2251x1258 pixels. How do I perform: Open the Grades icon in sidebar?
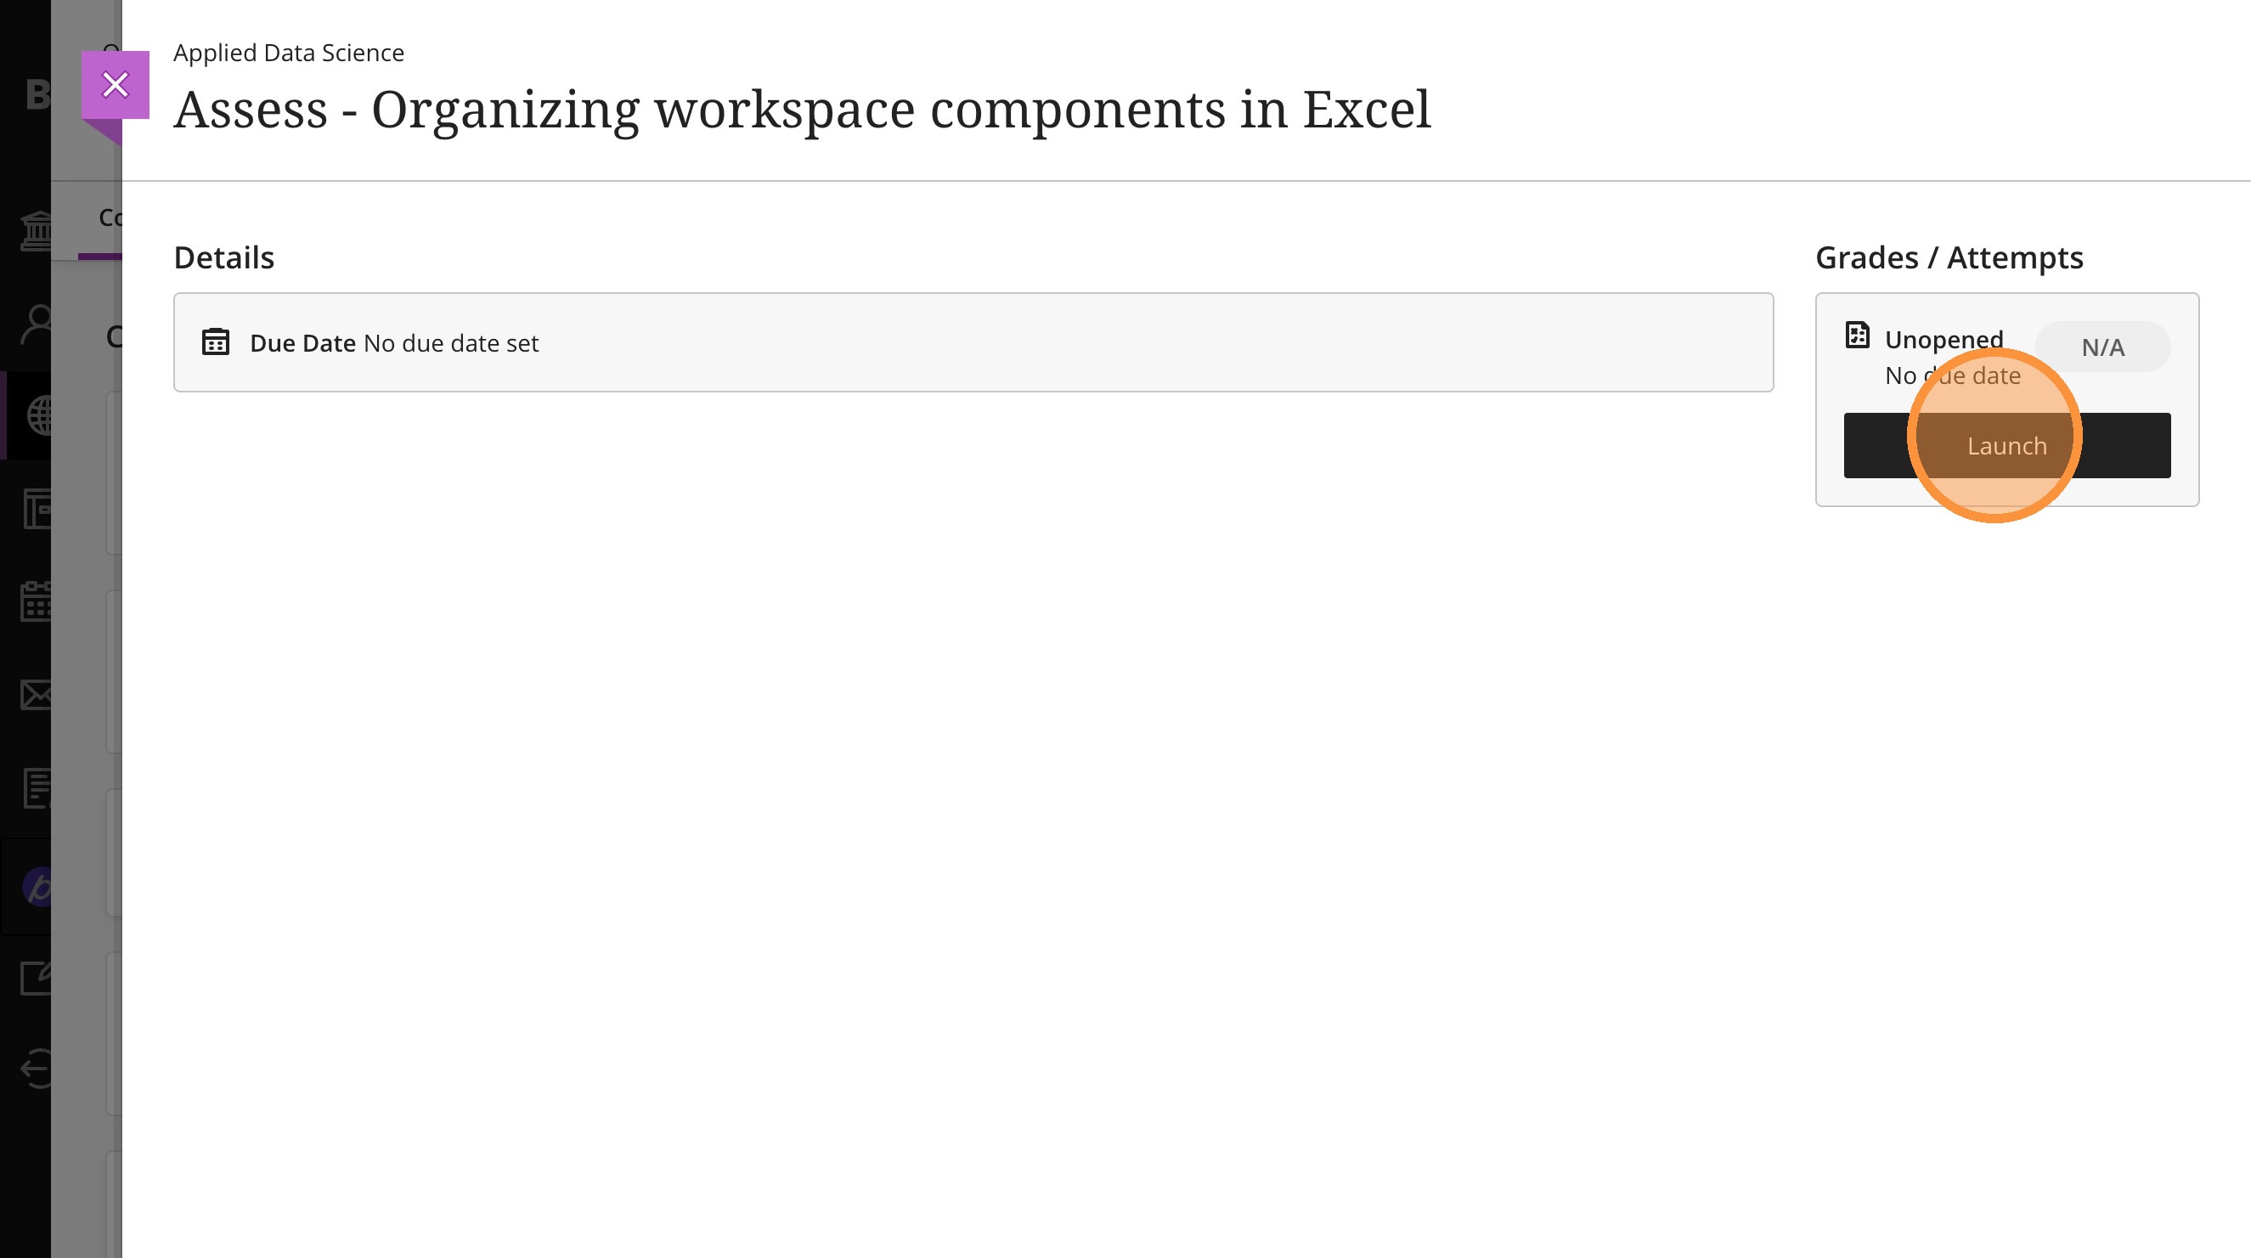(37, 788)
